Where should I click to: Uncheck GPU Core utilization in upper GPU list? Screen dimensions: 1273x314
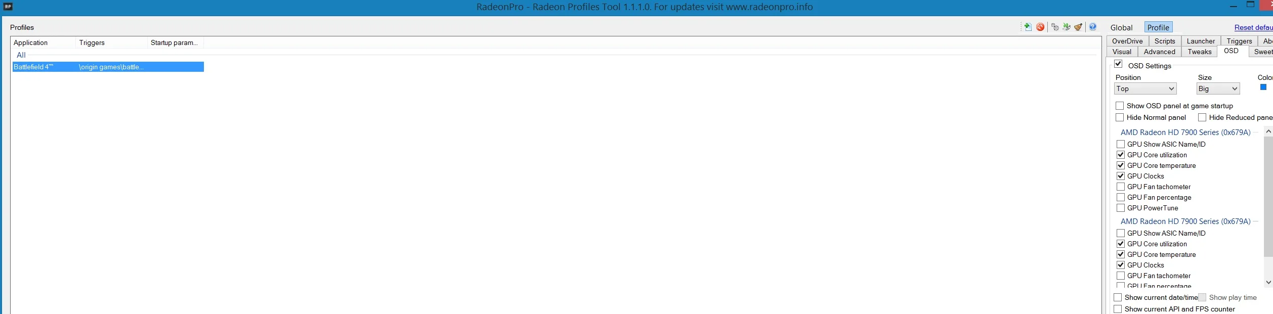[1121, 155]
